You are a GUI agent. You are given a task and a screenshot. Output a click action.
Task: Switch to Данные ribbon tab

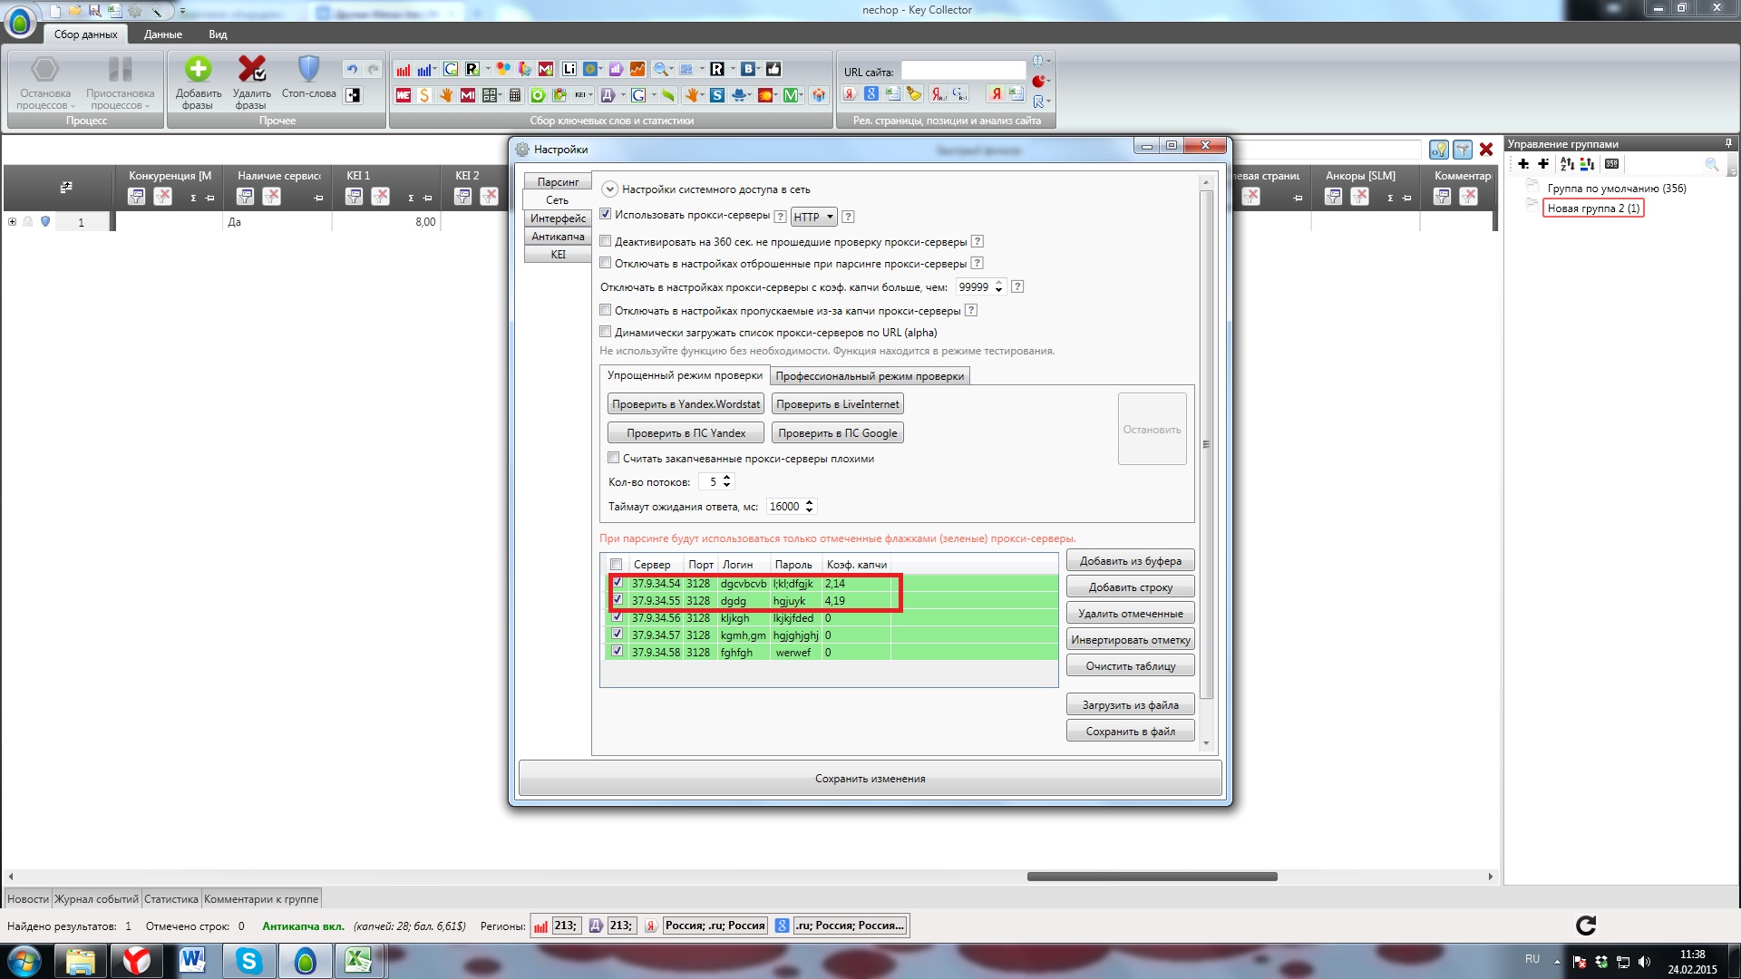[163, 34]
